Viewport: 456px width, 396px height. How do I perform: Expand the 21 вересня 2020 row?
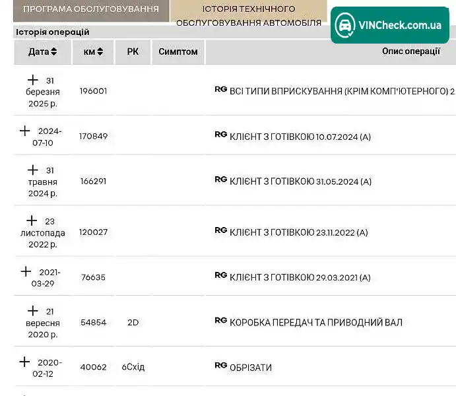pos(33,311)
